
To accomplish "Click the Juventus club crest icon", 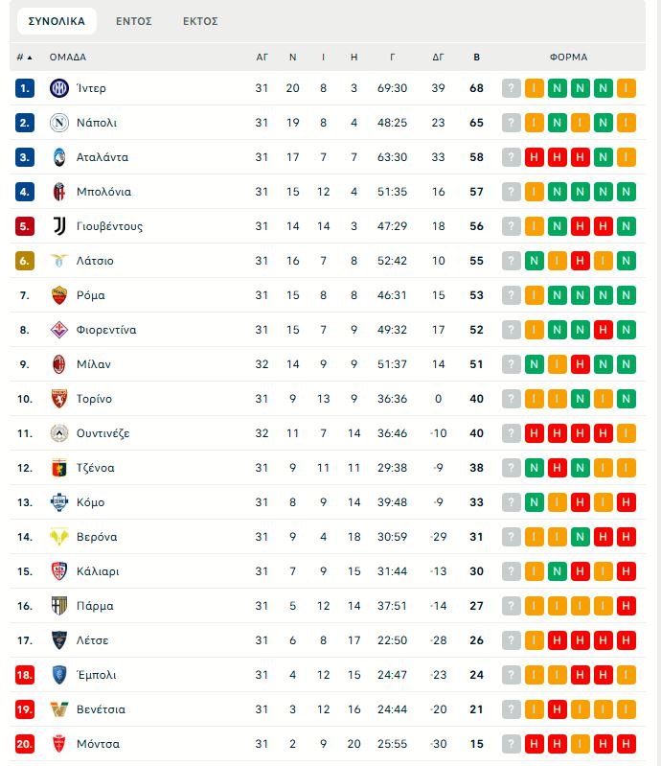I will (x=59, y=226).
